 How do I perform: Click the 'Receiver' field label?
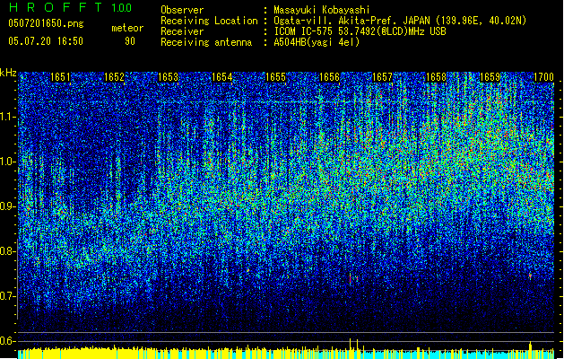pos(182,31)
